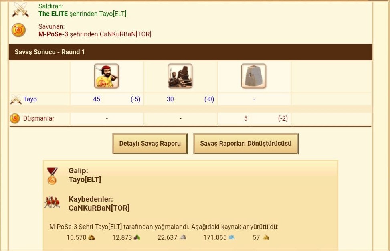Select the stone wall unit icon

tap(254, 76)
